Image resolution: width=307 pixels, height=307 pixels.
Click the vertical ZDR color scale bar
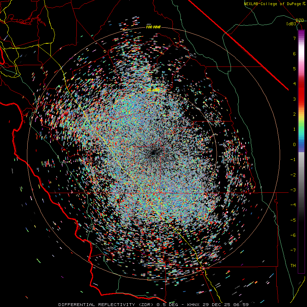301,151
